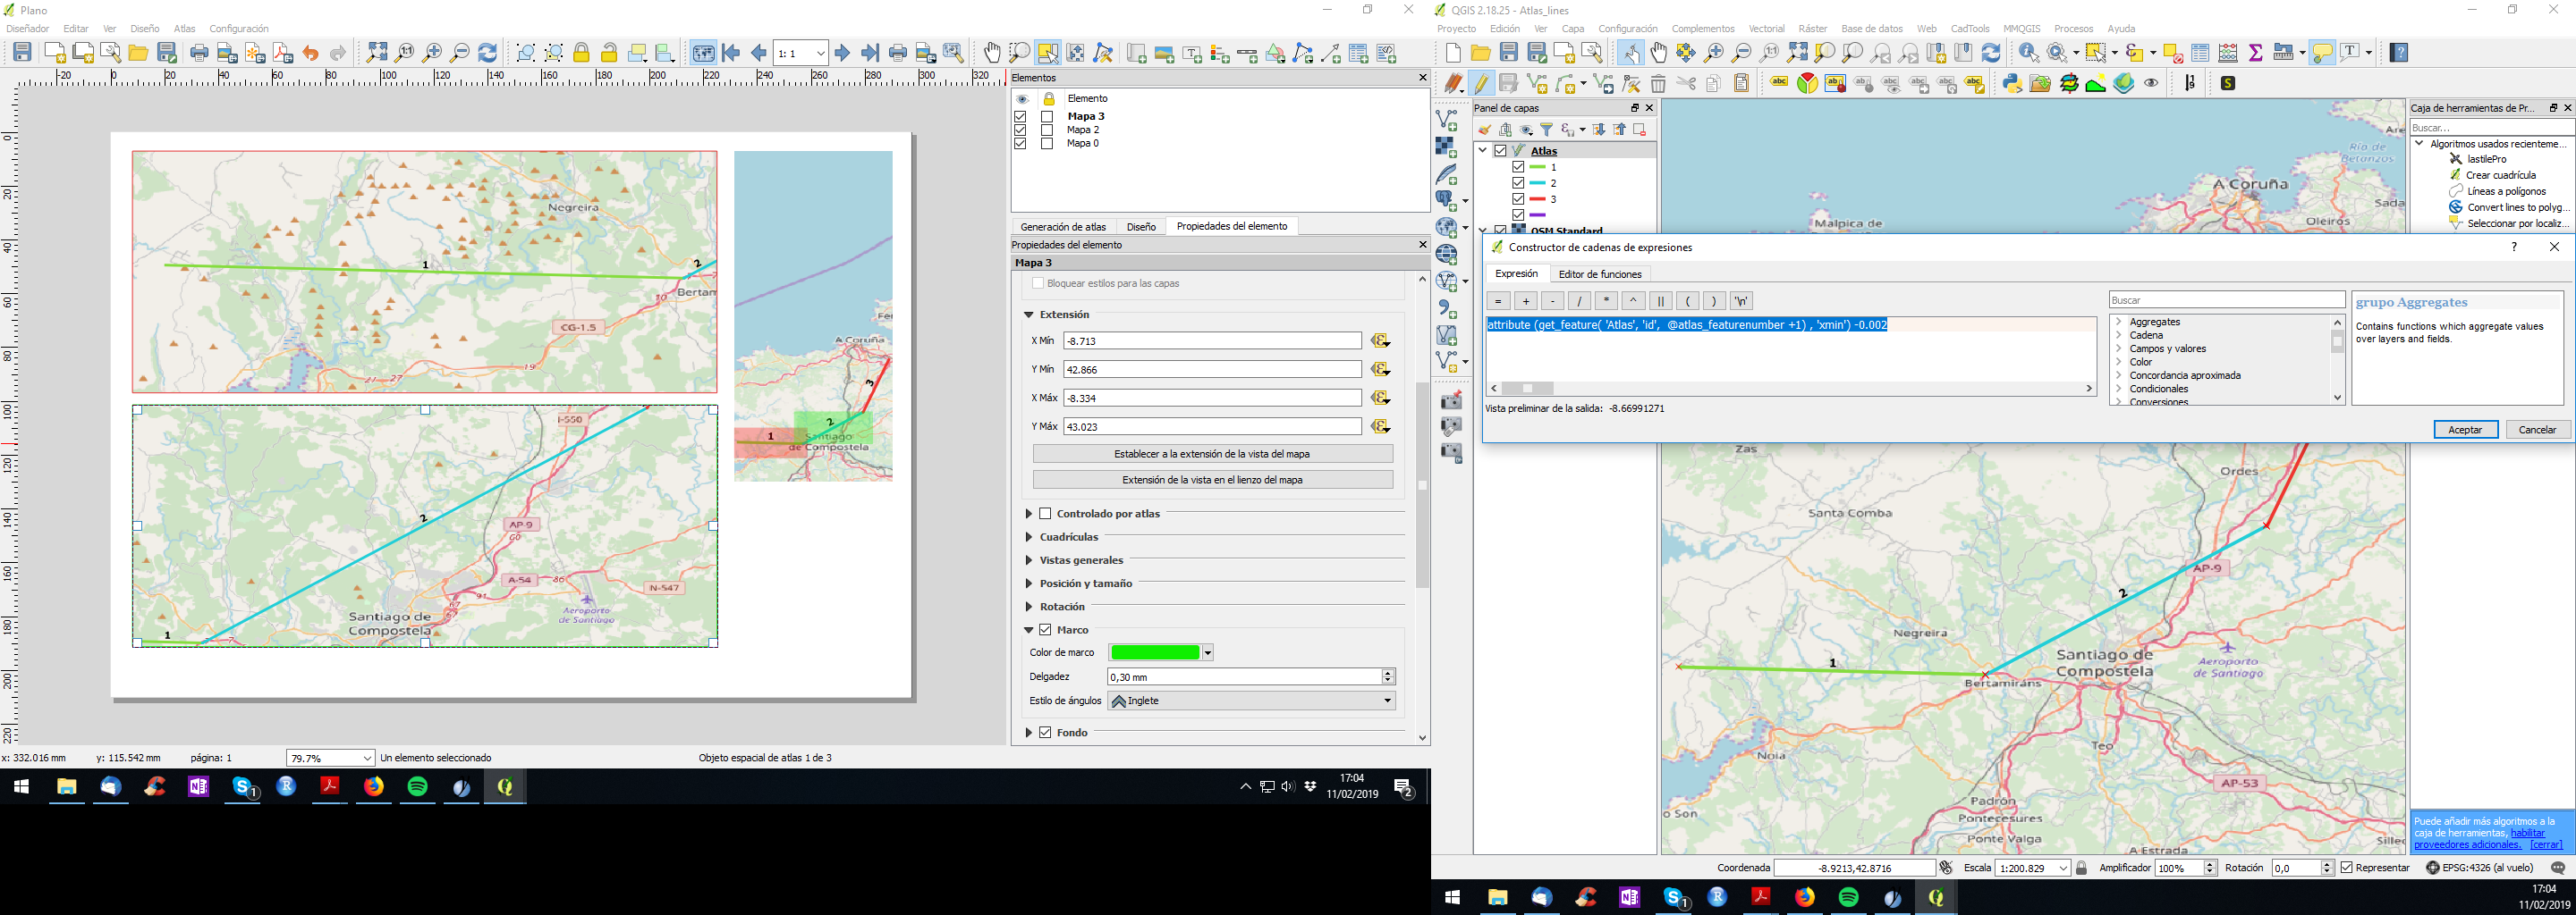Toggle the Representar checkbox in status bar

pyautogui.click(x=2347, y=868)
